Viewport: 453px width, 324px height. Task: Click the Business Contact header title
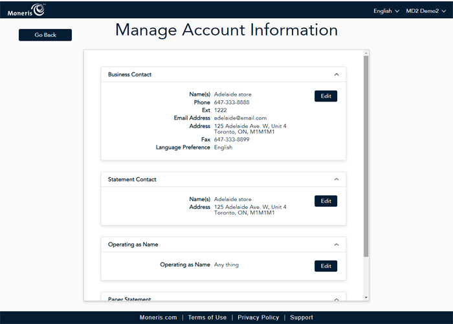point(129,74)
